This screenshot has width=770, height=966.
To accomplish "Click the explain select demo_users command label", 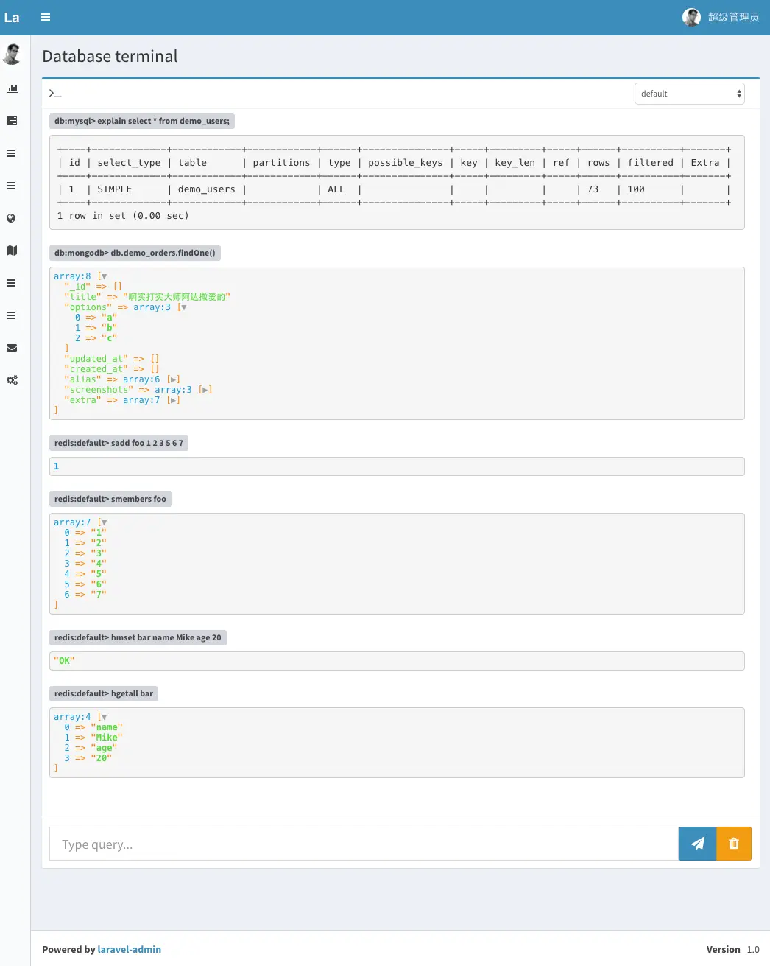I will pyautogui.click(x=141, y=121).
